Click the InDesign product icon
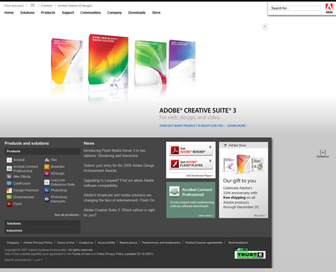 47,174
